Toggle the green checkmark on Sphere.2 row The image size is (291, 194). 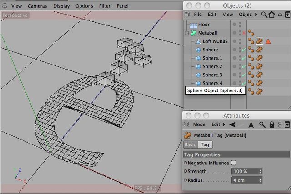(244, 66)
